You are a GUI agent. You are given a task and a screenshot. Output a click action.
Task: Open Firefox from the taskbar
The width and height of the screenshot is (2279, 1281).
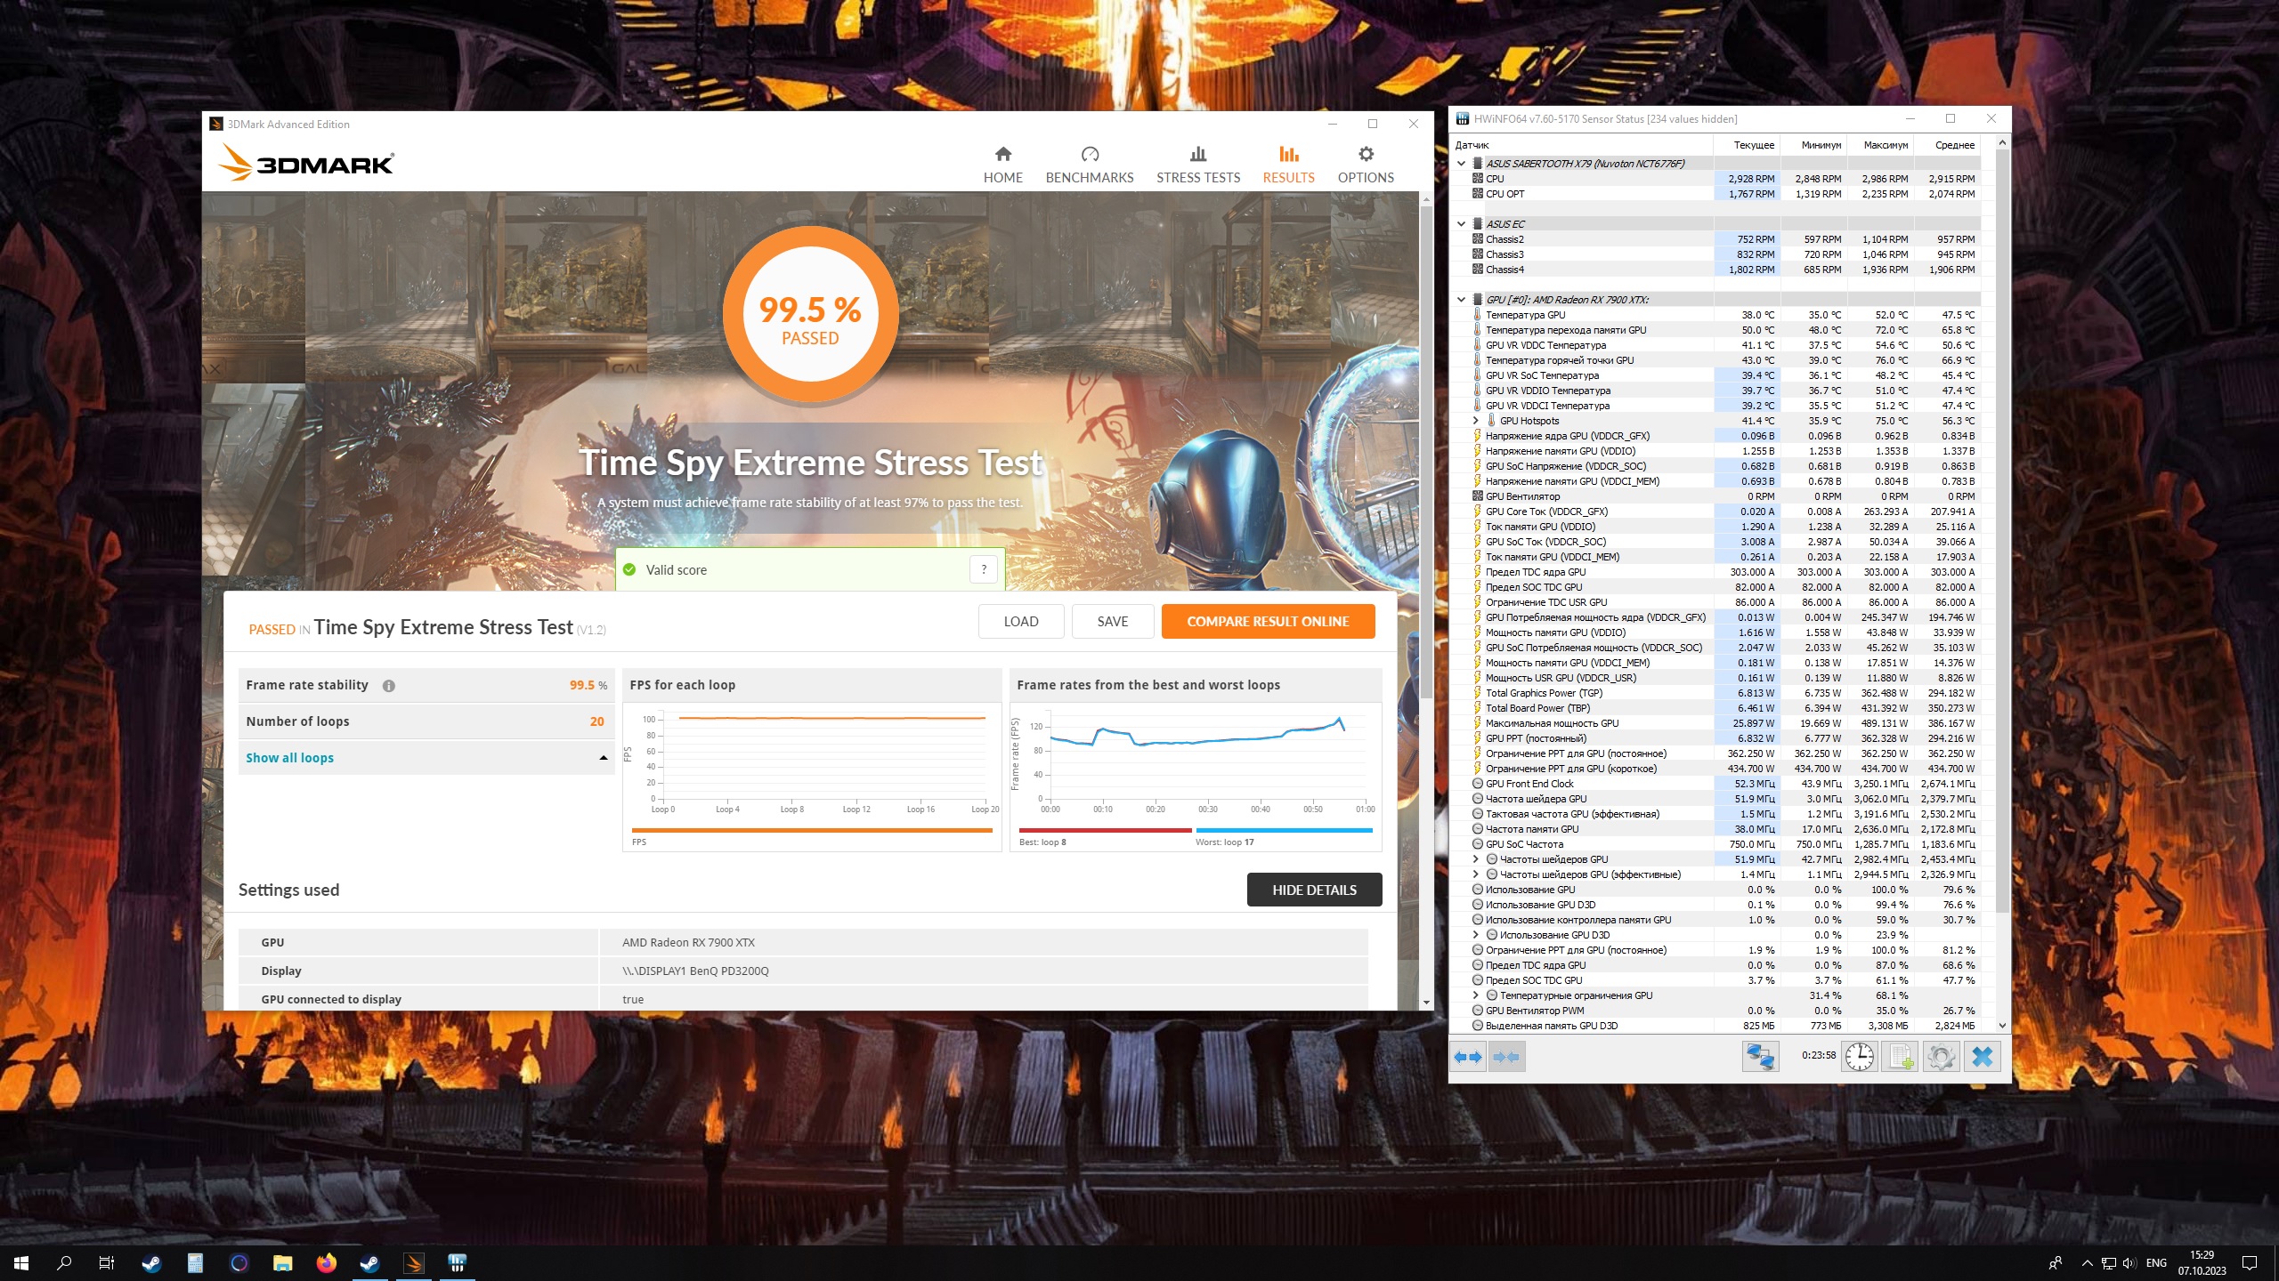(x=326, y=1263)
